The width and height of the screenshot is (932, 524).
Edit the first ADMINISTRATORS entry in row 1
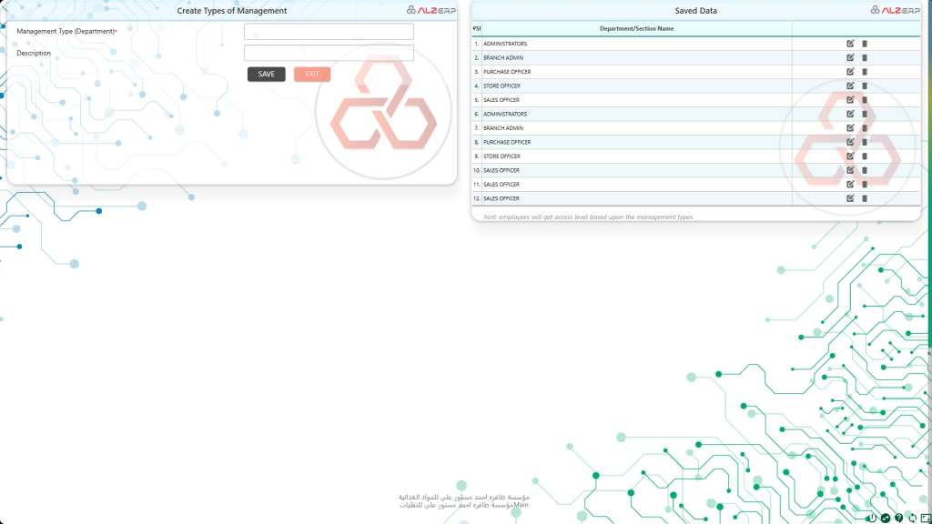(x=850, y=44)
